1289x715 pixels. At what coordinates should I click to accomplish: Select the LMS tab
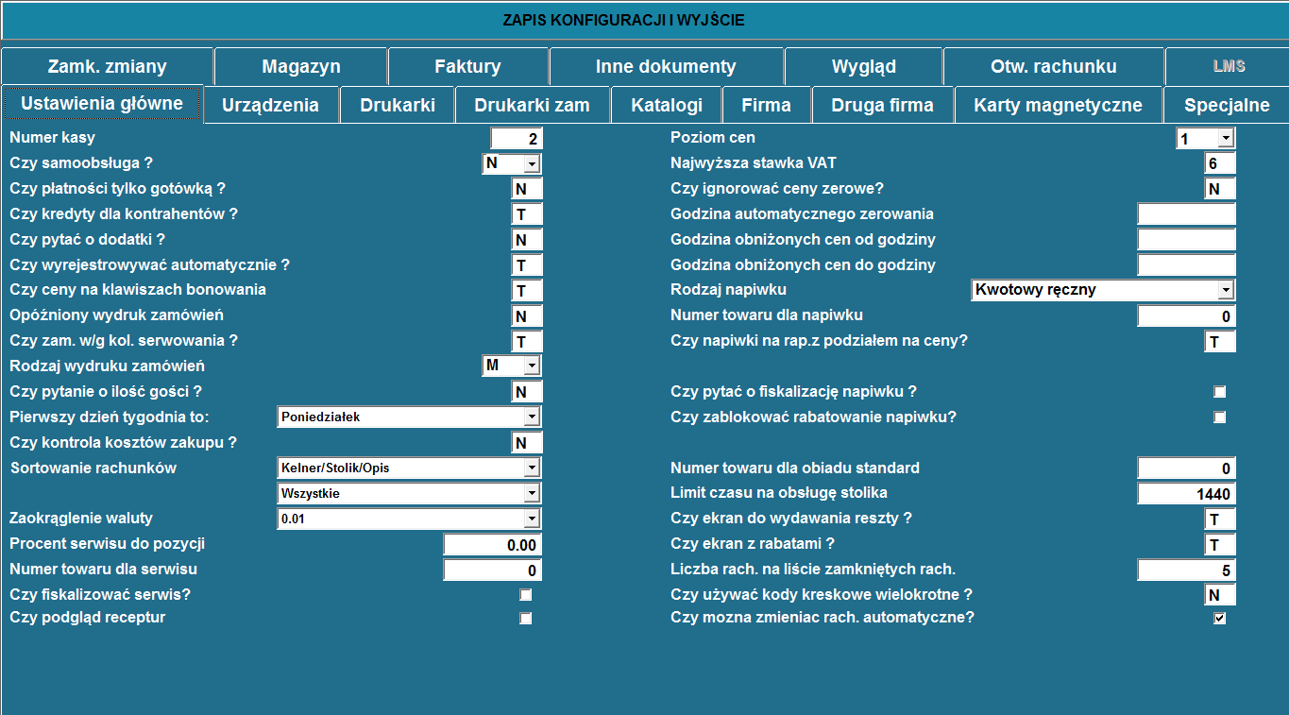tap(1229, 66)
